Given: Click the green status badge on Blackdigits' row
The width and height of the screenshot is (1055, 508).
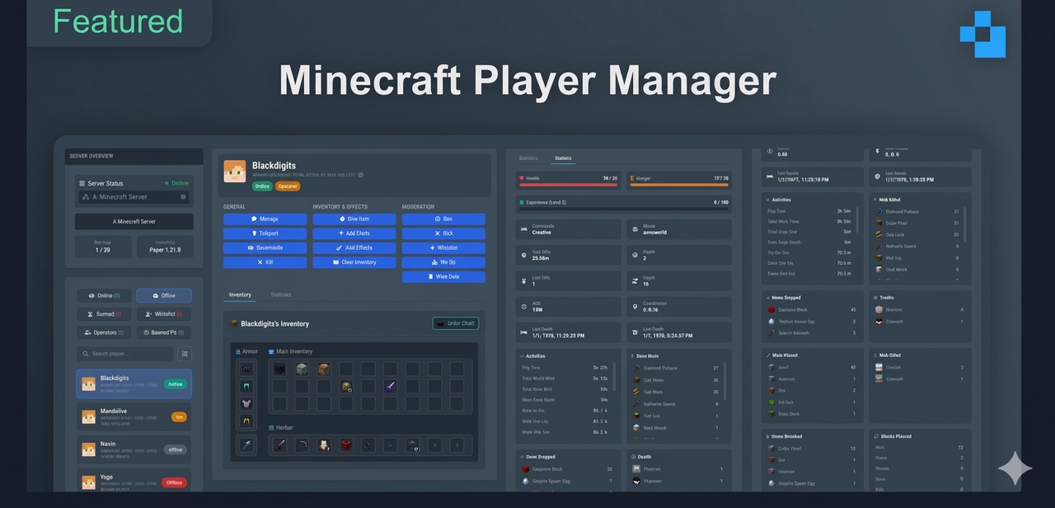Looking at the screenshot, I should tap(176, 384).
